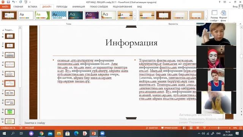243x137 pixels.
Task: Click the Undo arrow icon
Action: pos(14,2)
